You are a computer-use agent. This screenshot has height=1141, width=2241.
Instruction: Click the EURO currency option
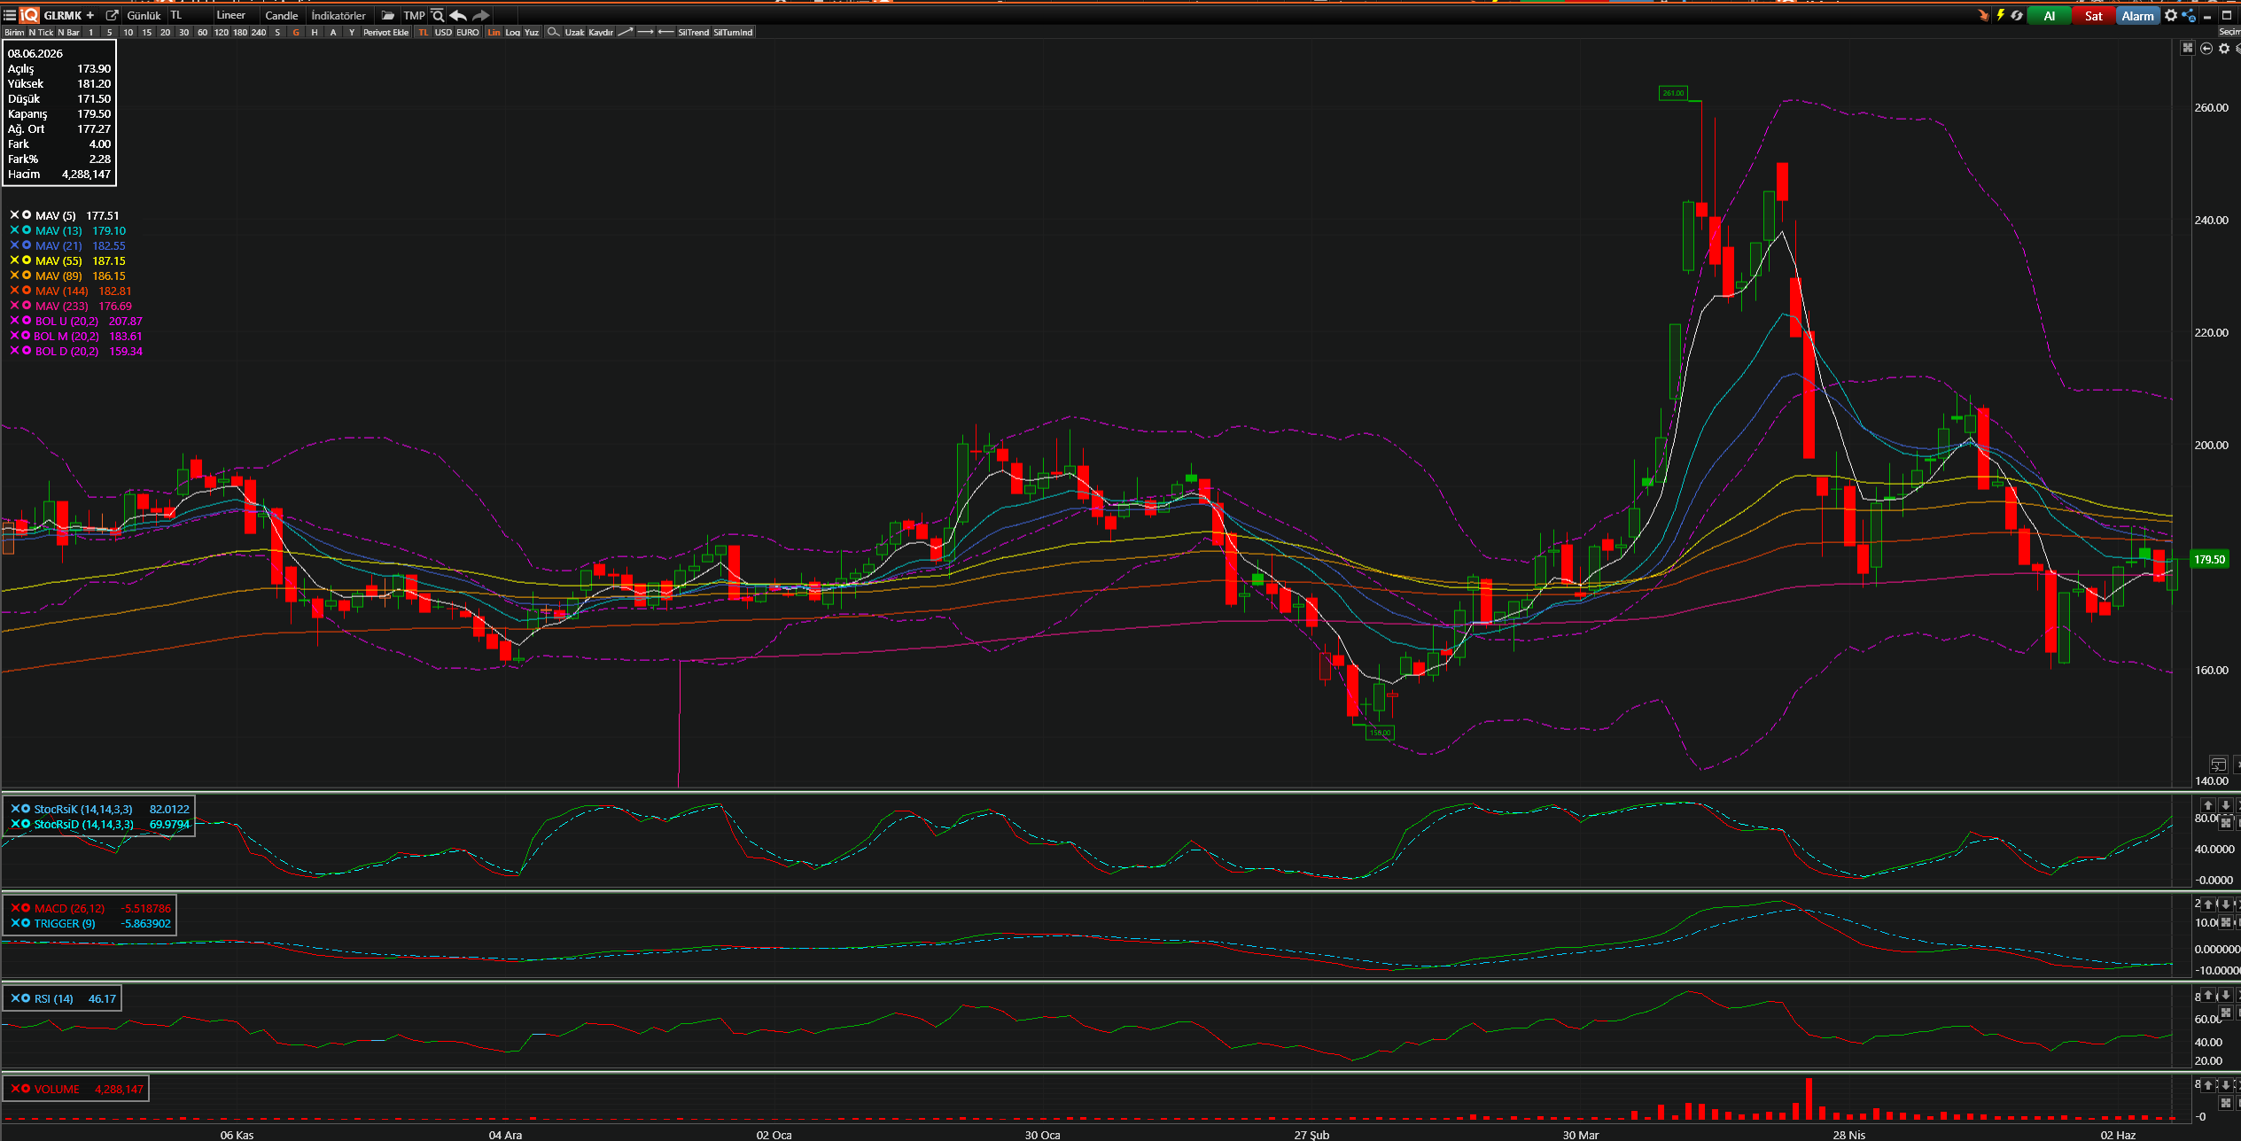click(x=468, y=32)
